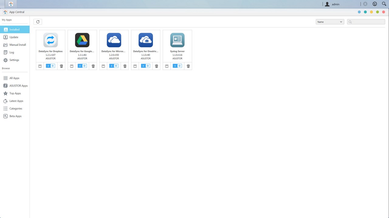
Task: Click version text 1.2.1.r107
Action: [x=50, y=55]
